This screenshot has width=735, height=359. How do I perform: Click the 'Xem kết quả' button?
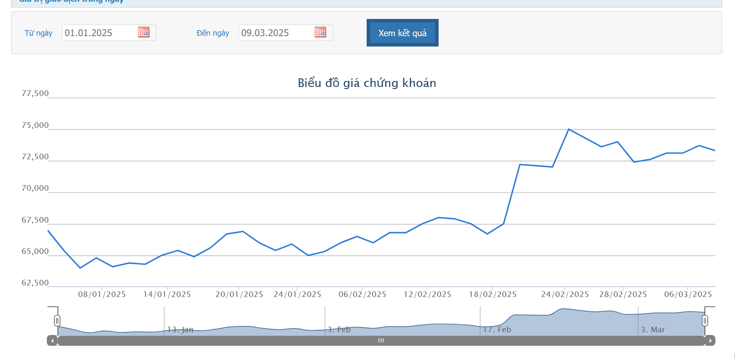(402, 33)
